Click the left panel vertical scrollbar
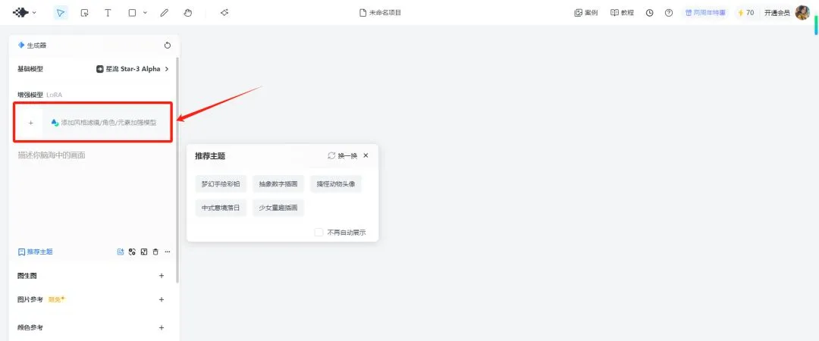819x341 pixels. [177, 170]
